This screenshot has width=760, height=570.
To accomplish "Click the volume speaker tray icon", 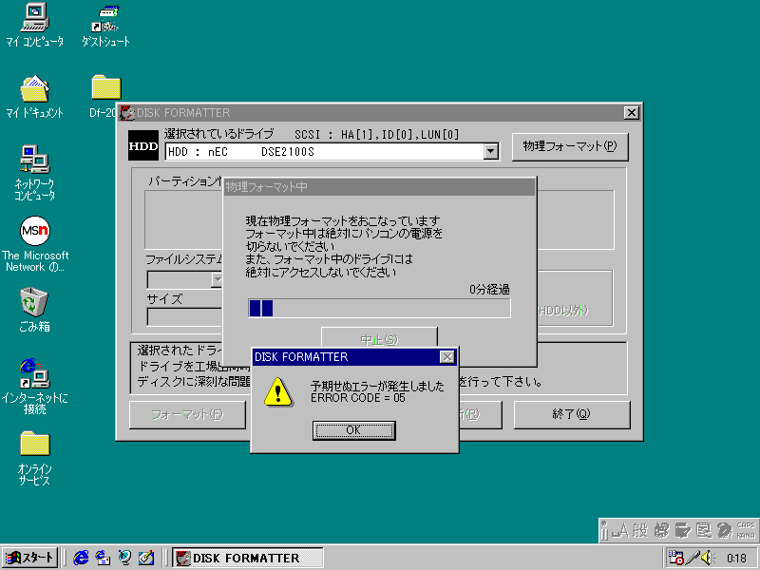I will click(708, 558).
